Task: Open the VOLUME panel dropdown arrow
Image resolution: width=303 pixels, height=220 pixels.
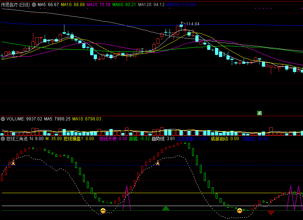Action: [x=3, y=119]
